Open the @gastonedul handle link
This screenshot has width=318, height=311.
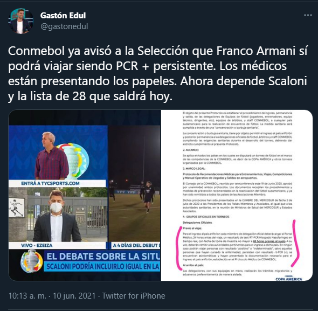(64, 26)
